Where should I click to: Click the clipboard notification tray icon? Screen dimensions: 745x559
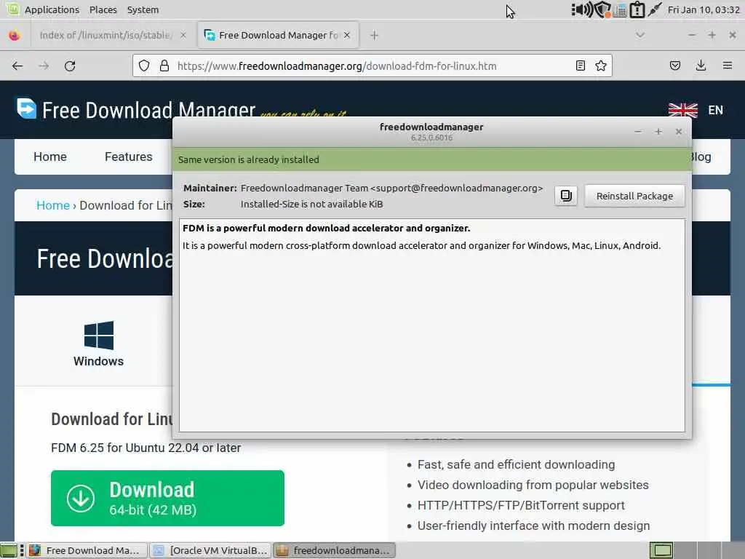637,9
